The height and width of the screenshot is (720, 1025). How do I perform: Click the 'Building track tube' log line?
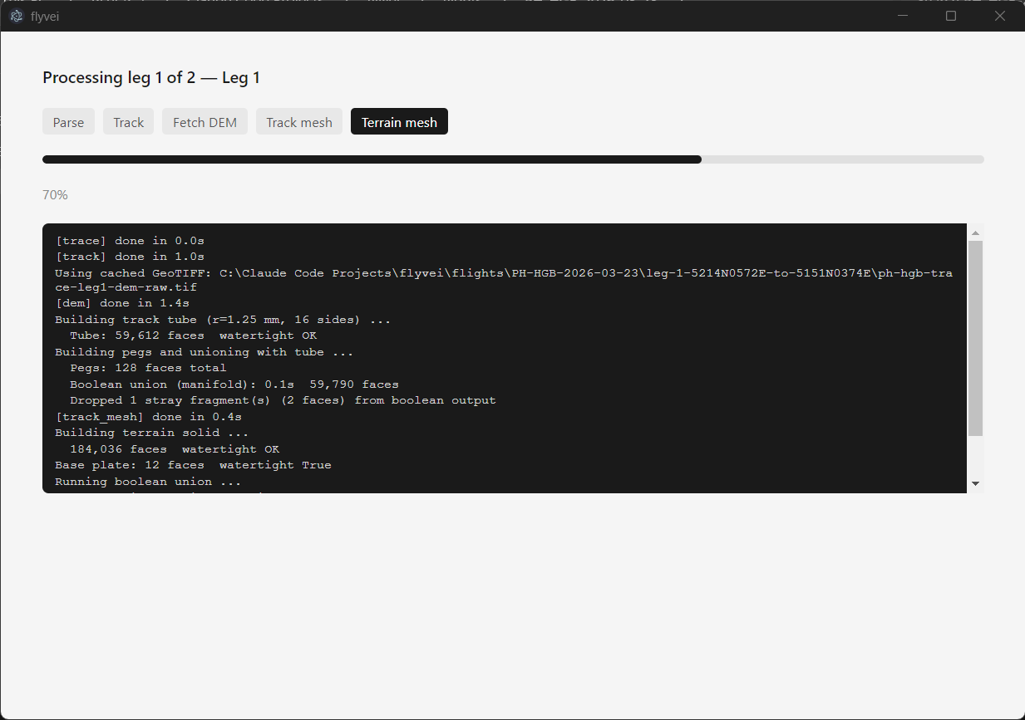click(x=223, y=320)
